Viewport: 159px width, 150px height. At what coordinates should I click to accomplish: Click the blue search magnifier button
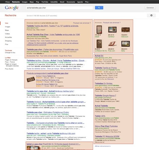point(99,8)
